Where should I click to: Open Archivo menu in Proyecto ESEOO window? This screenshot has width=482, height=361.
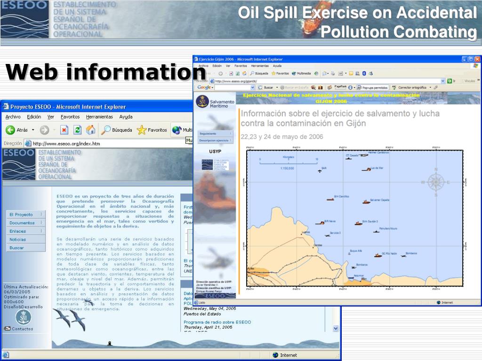(13, 117)
